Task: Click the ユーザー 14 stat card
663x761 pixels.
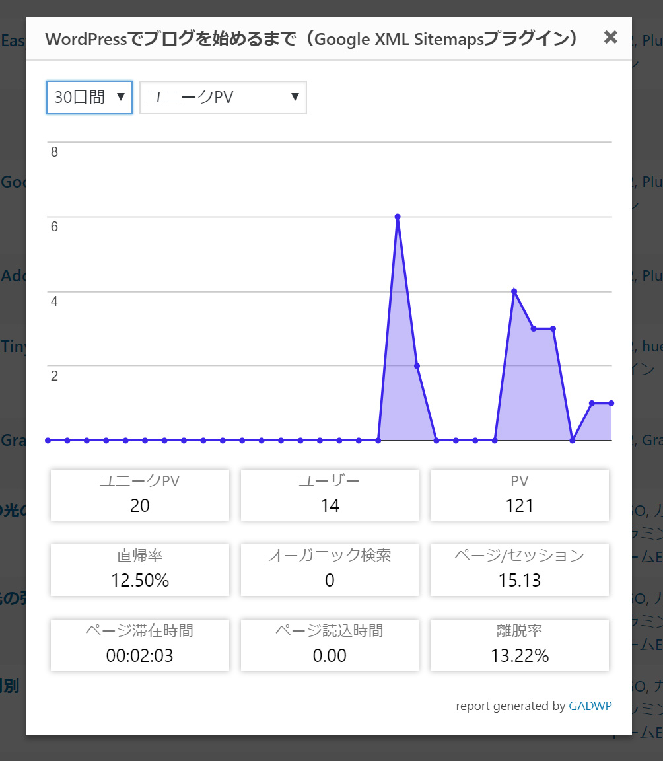Action: pyautogui.click(x=330, y=495)
